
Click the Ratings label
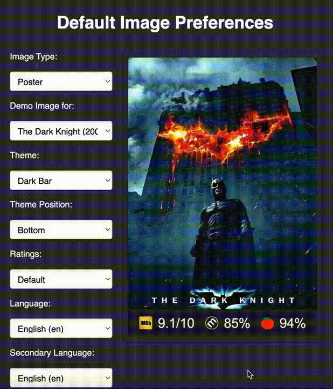pyautogui.click(x=25, y=254)
